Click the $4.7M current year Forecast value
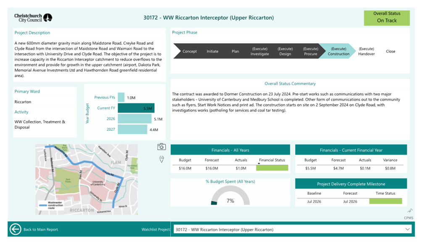The width and height of the screenshot is (422, 244). [338, 168]
